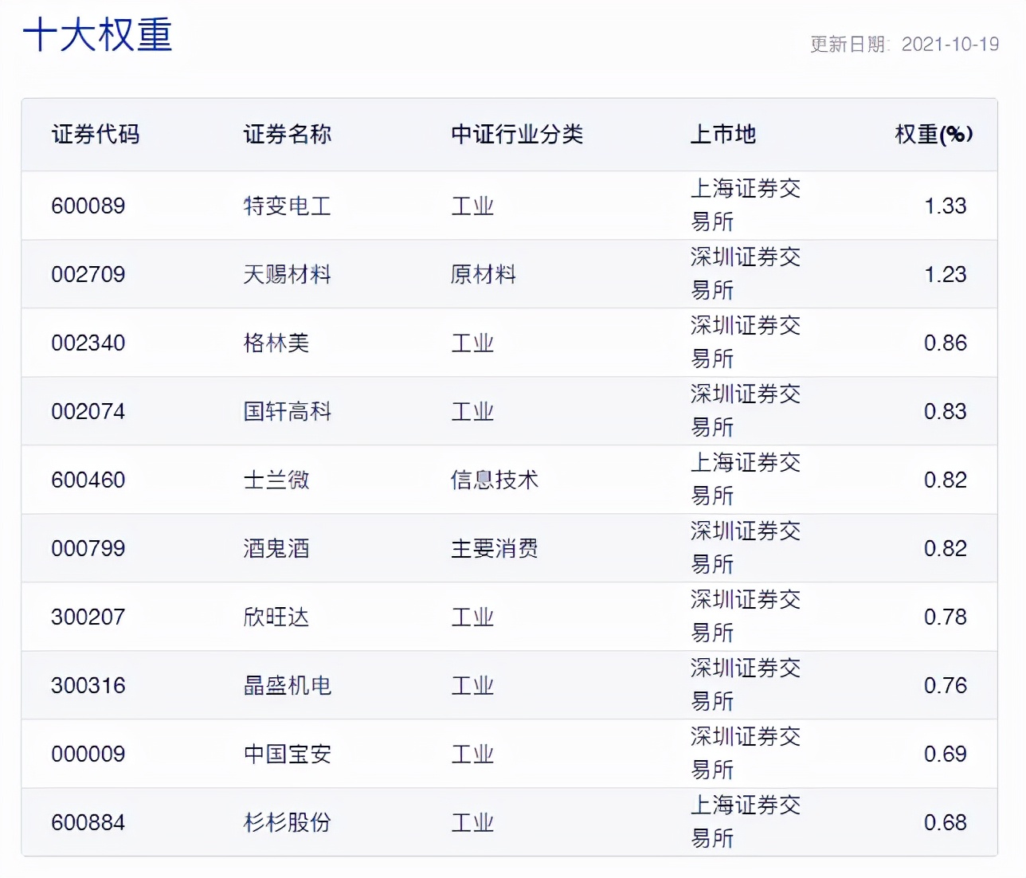This screenshot has height=878, width=1026.
Task: Click the 天赐材料 stock name
Action: pyautogui.click(x=288, y=274)
